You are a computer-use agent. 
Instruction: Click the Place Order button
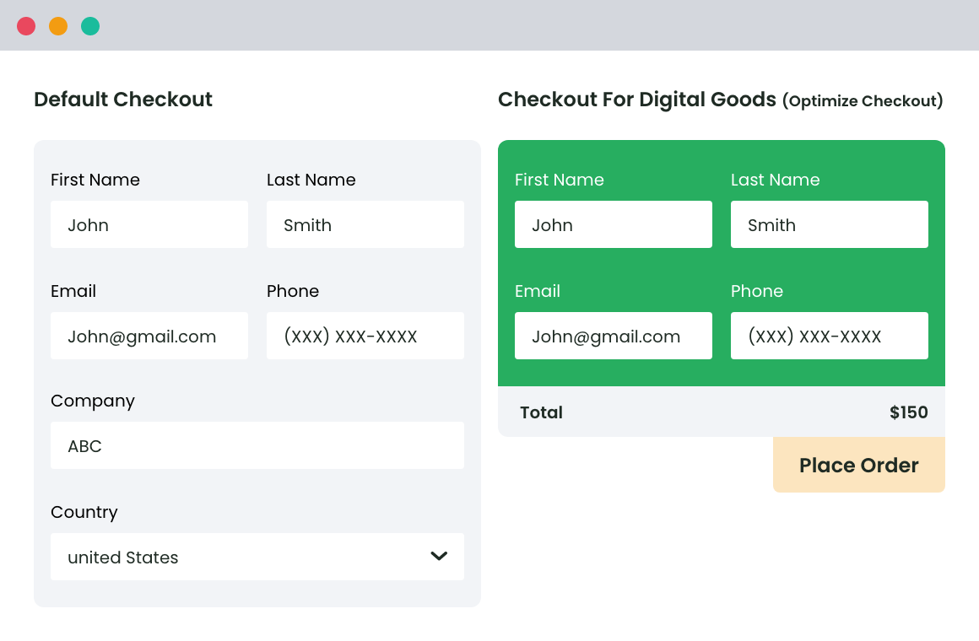pyautogui.click(x=858, y=465)
